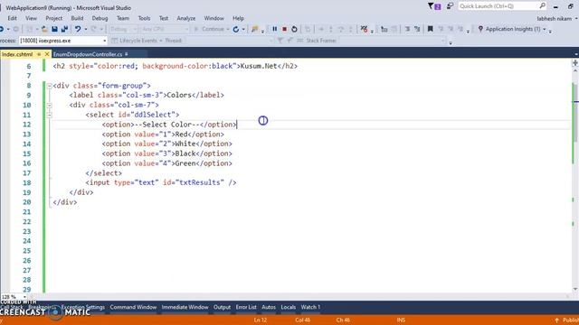Pause debugging with Break All
The image size is (579, 325).
coord(275,29)
